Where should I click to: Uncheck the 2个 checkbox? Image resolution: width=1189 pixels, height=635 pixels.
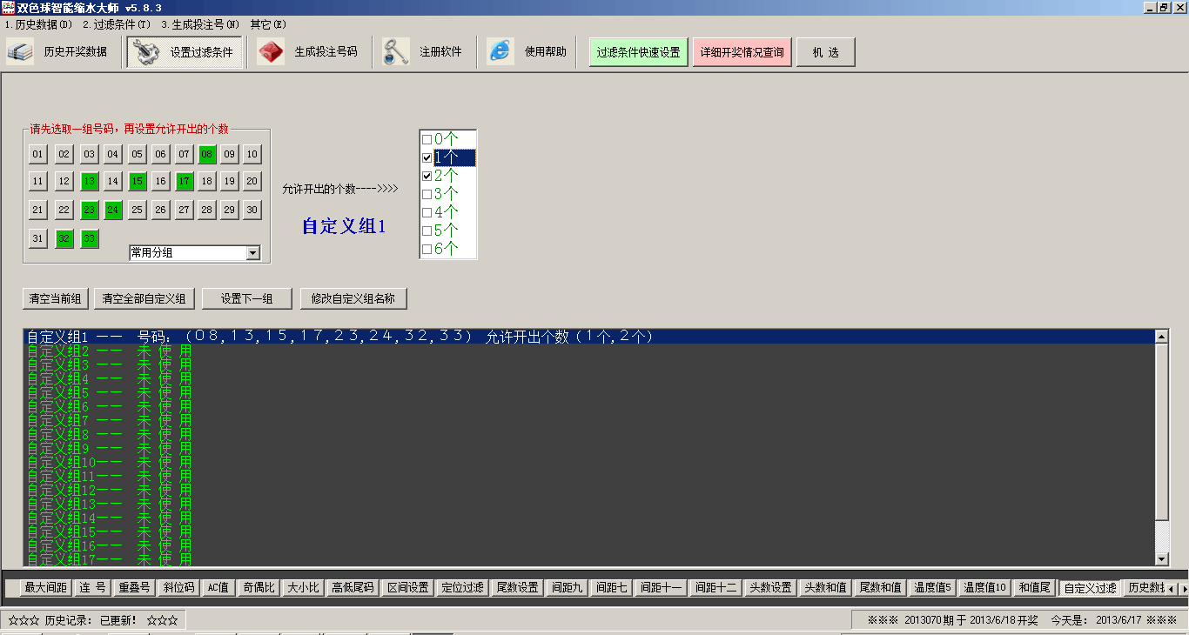click(x=427, y=176)
